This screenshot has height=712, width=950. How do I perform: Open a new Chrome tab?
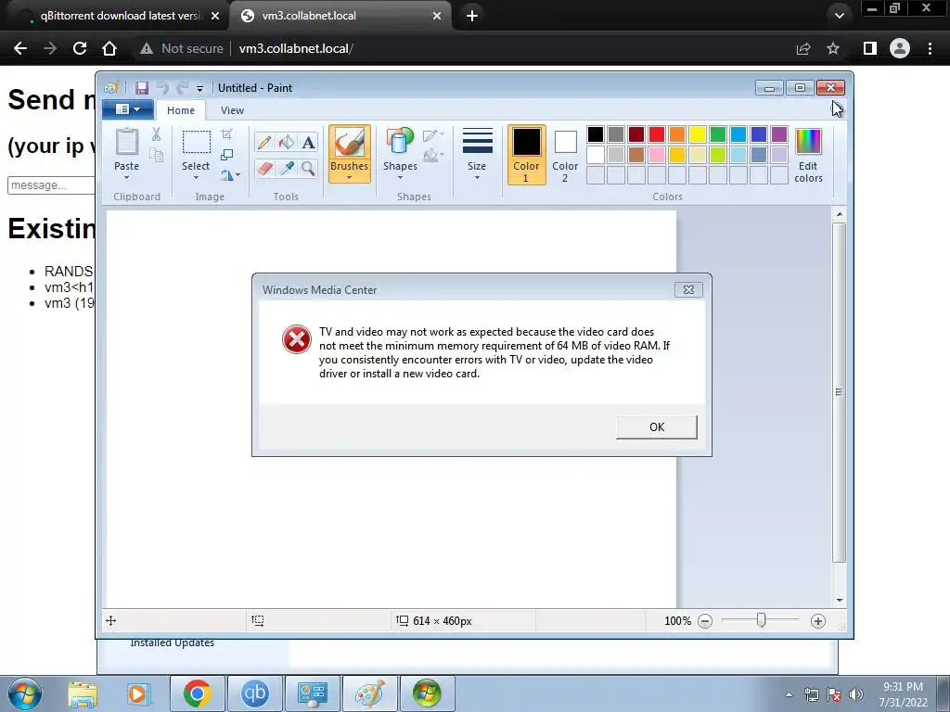pos(472,16)
